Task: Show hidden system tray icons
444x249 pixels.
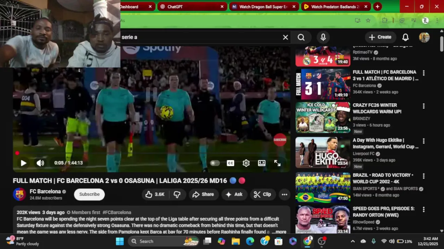Action: 353,241
